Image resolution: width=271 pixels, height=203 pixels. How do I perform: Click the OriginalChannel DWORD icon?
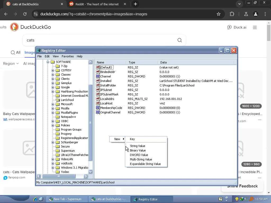[x=98, y=112]
